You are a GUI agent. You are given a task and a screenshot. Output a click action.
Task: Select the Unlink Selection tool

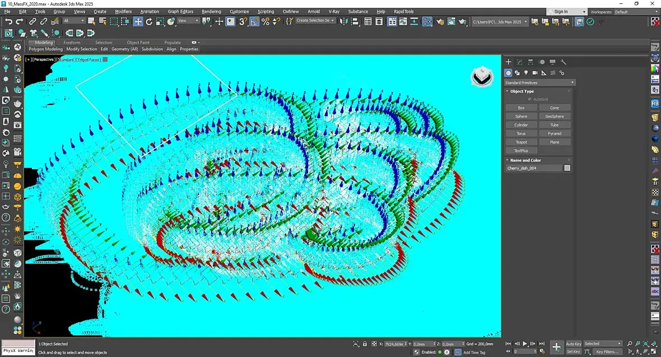pos(44,21)
